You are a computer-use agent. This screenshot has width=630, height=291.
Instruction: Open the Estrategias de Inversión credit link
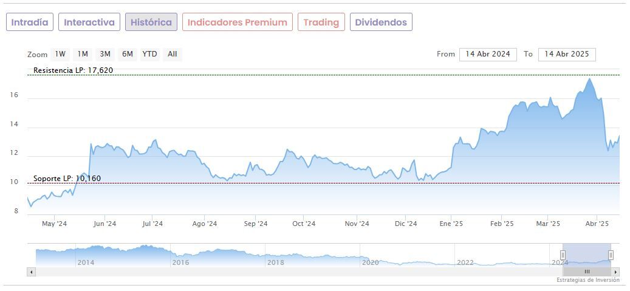[x=587, y=280]
